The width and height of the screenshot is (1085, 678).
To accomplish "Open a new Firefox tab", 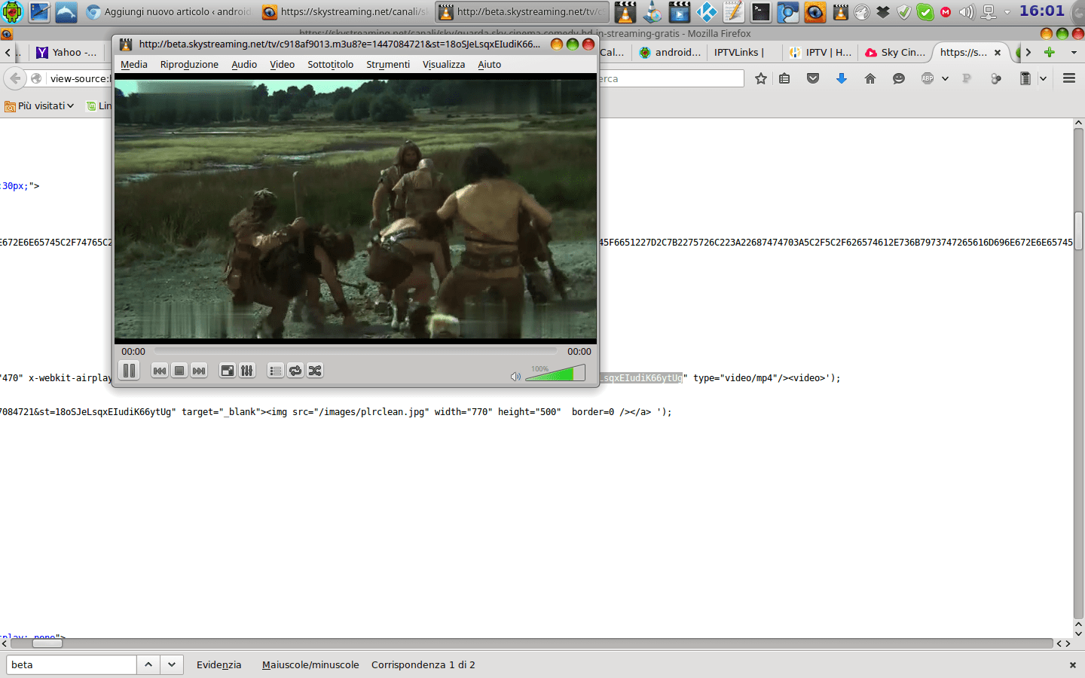I will [1050, 52].
